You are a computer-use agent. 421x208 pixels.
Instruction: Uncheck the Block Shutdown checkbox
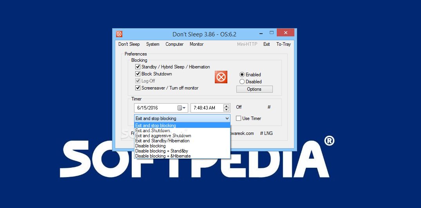point(138,74)
